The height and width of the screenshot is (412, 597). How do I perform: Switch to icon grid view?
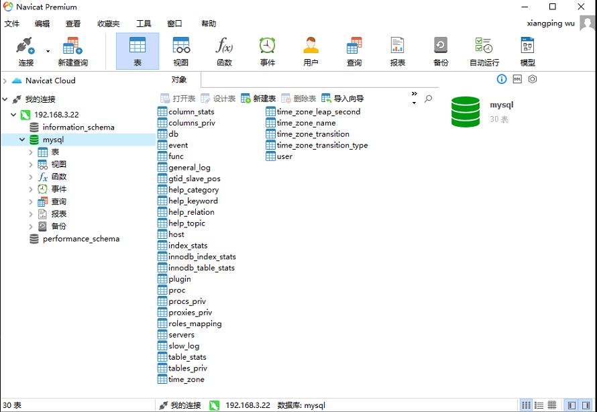tap(526, 405)
